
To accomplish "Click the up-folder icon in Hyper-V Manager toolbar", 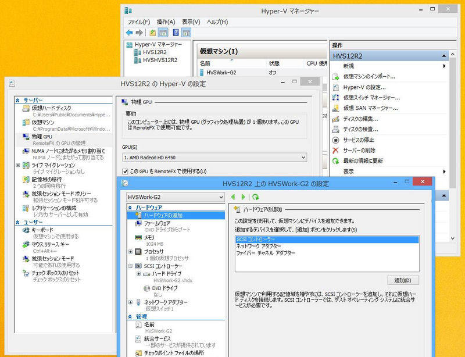I will pyautogui.click(x=152, y=33).
